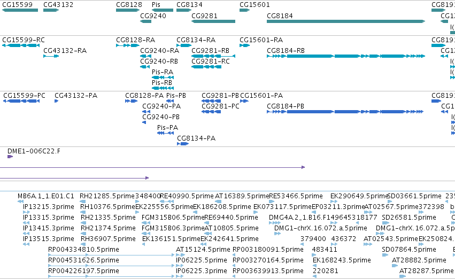Image resolution: width=455 pixels, height=279 pixels.
Task: Select the Pis-PB protein label
Action: point(176,96)
